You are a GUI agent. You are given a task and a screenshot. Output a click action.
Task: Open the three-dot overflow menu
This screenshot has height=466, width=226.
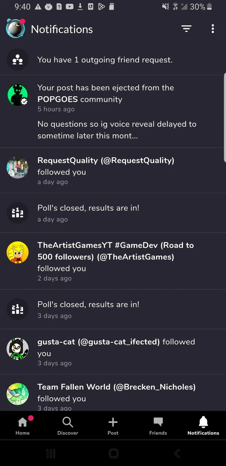[213, 29]
